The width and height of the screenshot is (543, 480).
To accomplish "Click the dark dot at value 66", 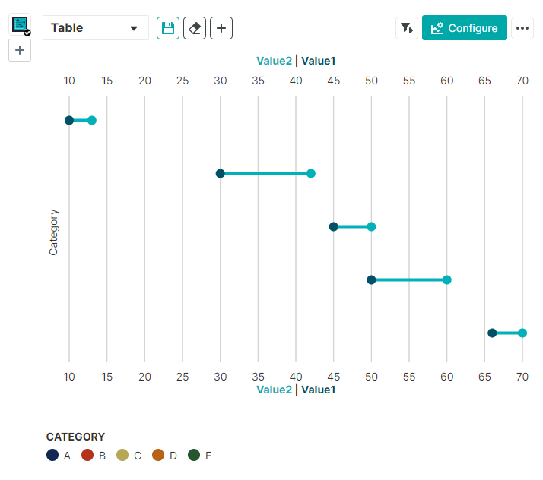I will coord(492,333).
